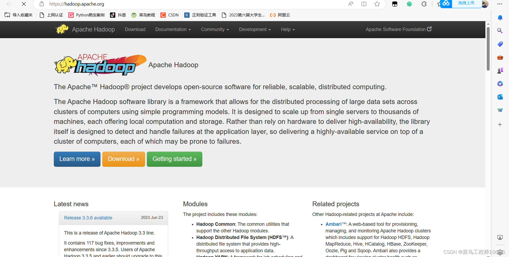Expand the Help dropdown menu
This screenshot has height=257, width=509.
288,29
